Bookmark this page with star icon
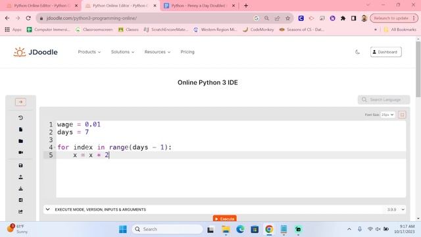421x237 pixels. (288, 18)
